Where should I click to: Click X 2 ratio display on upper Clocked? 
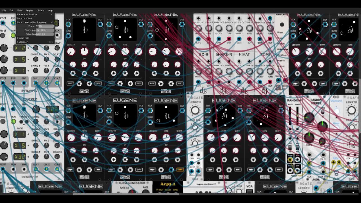20,48
